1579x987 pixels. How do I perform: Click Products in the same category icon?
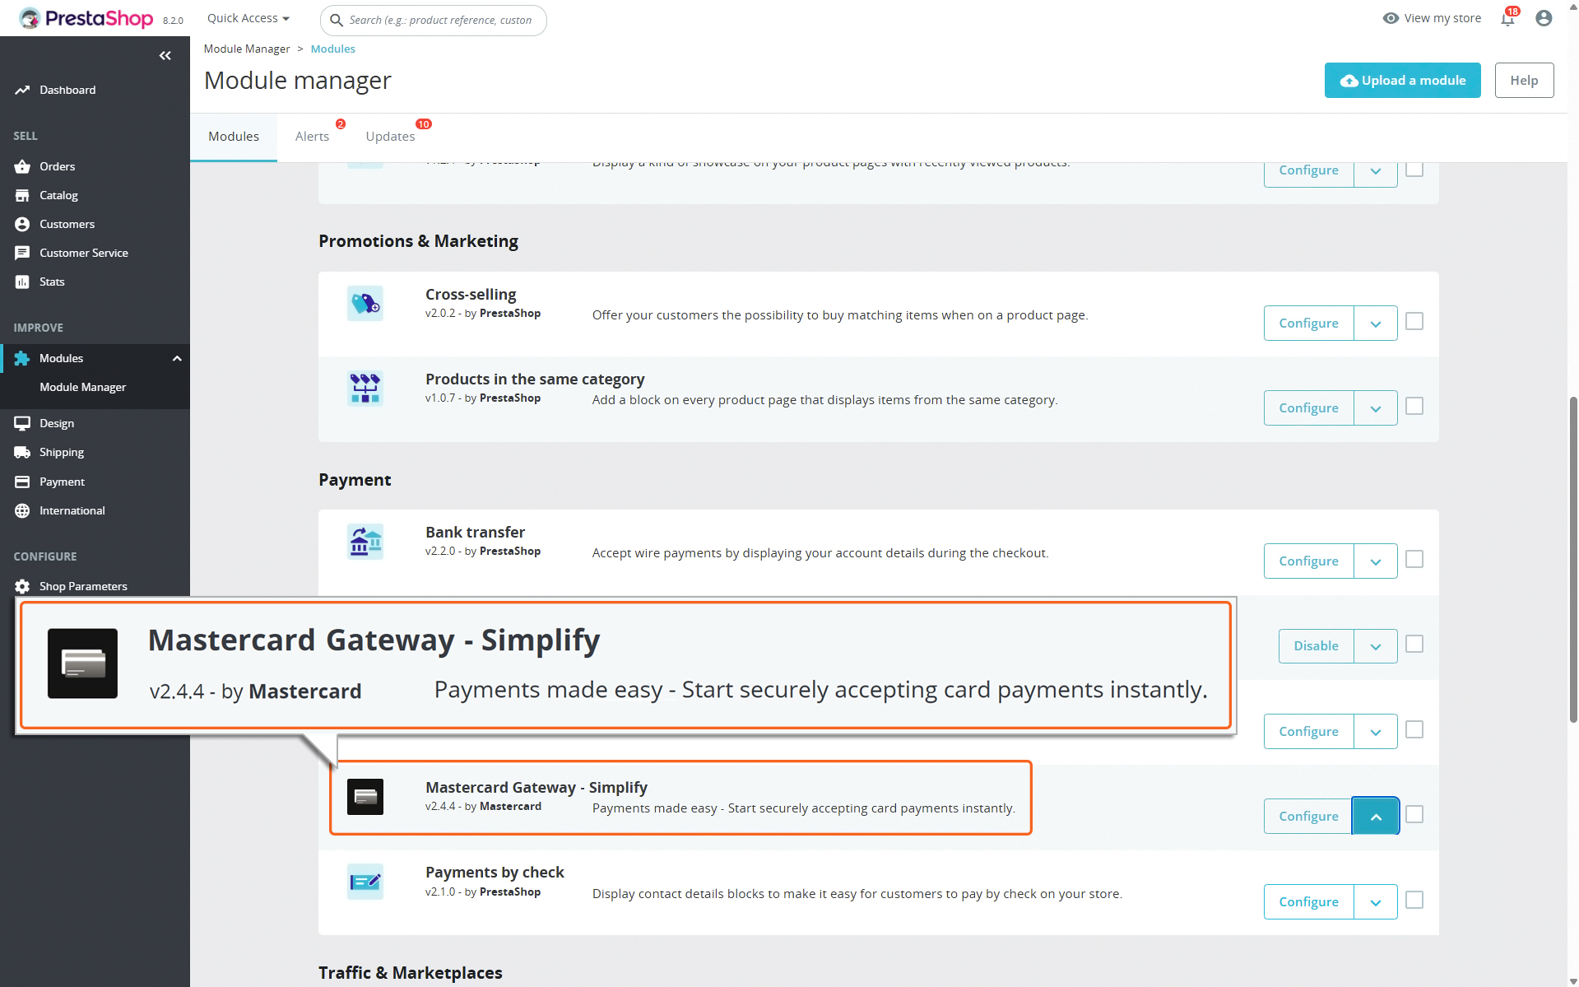tap(365, 389)
